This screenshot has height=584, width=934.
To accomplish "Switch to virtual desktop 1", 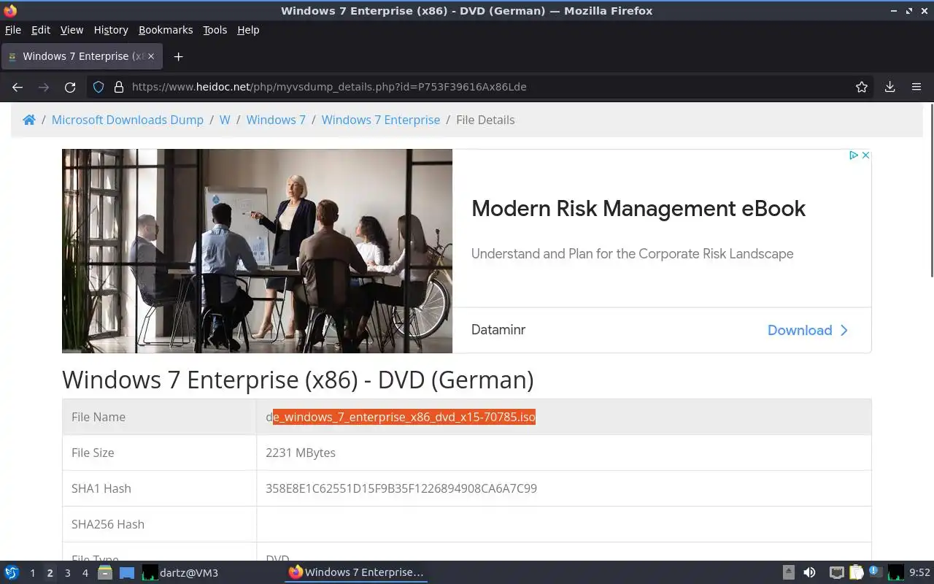I will [32, 573].
